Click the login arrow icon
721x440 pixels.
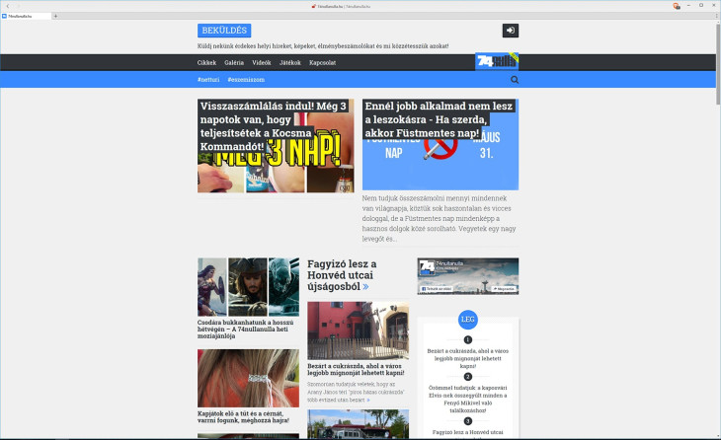pos(511,31)
